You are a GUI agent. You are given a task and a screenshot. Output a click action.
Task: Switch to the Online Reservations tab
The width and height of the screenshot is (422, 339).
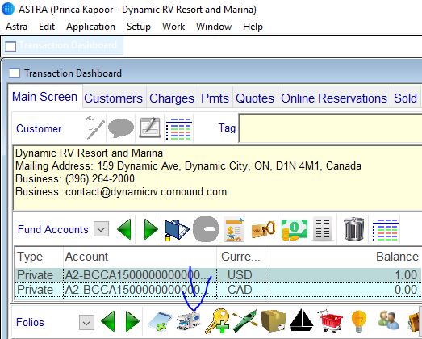334,98
